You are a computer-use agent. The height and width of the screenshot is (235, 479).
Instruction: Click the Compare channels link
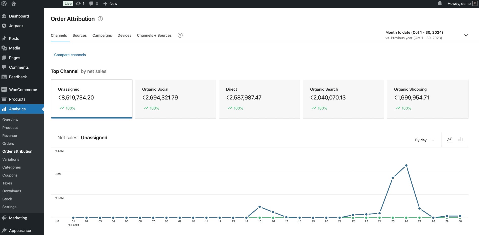click(x=70, y=55)
